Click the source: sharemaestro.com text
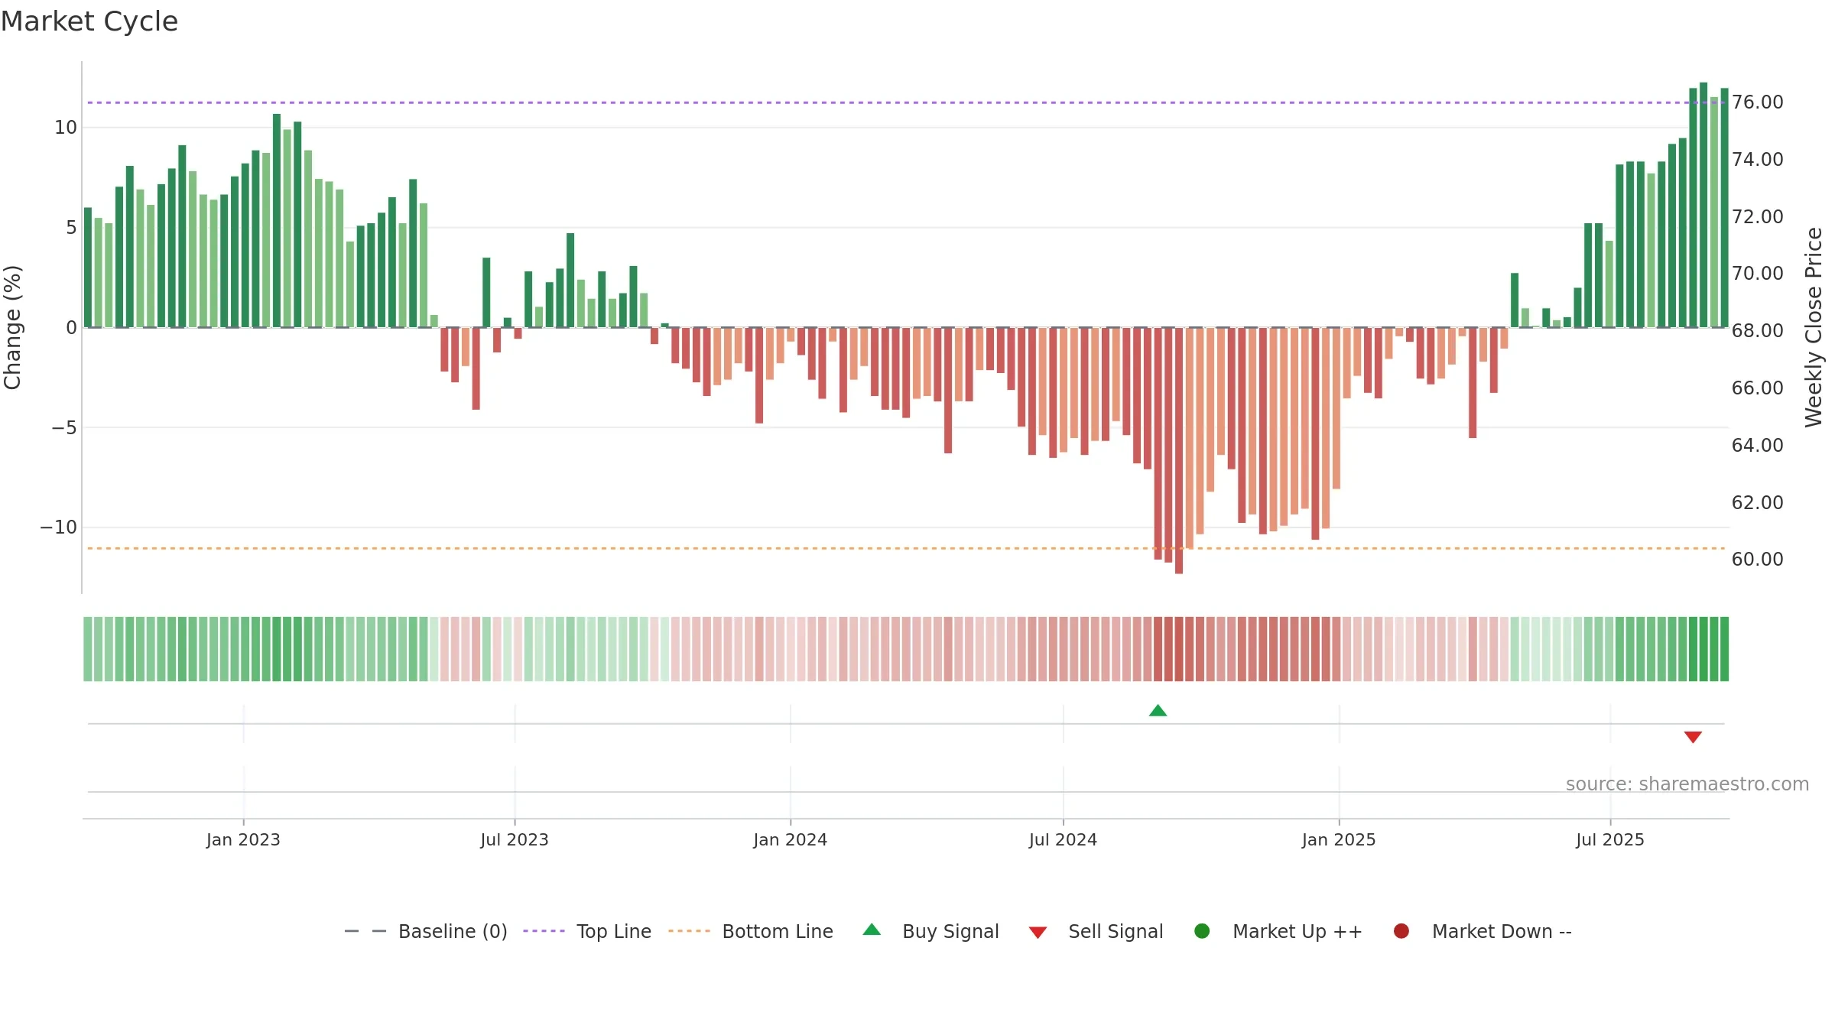Screen dimensions: 1835x1032 pyautogui.click(x=1687, y=784)
